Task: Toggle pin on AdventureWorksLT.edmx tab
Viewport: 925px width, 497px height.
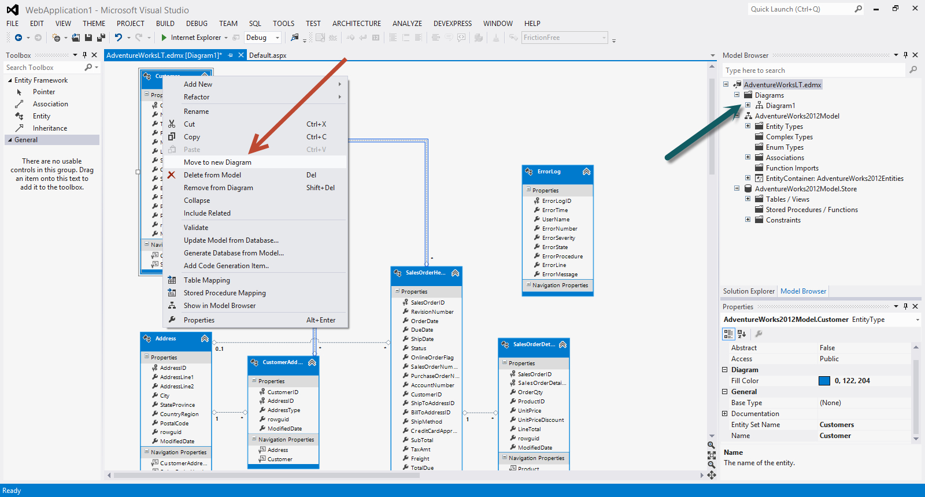Action: pos(230,55)
